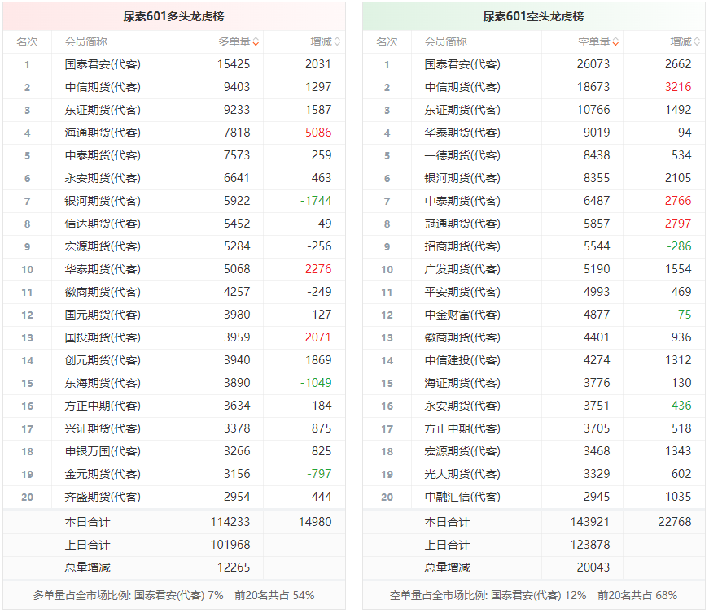This screenshot has height=613, width=709.
Task: Click green value -1744
Action: [316, 201]
